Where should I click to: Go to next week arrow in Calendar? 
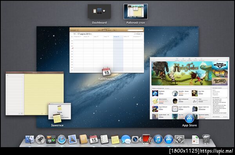(142, 34)
